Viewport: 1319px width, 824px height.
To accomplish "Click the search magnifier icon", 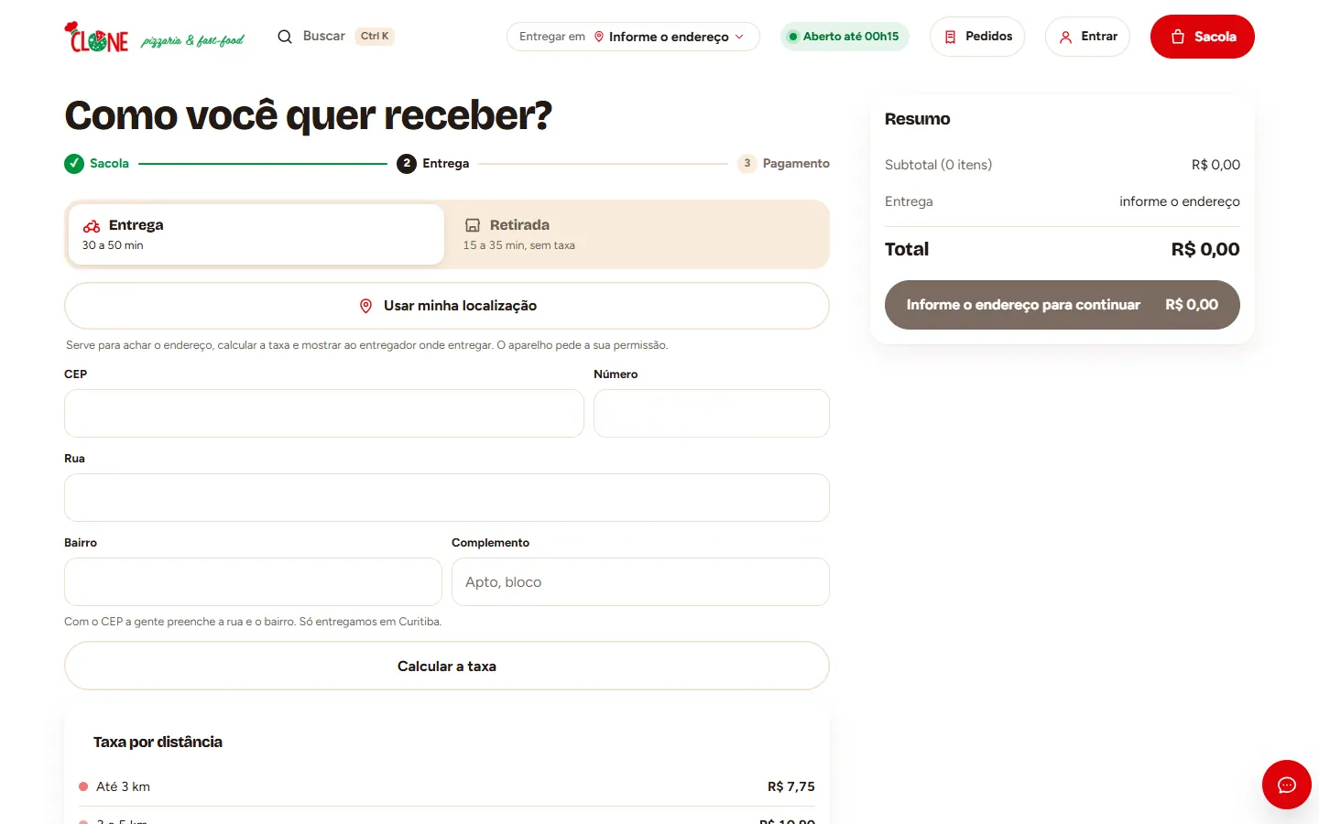I will (x=285, y=37).
